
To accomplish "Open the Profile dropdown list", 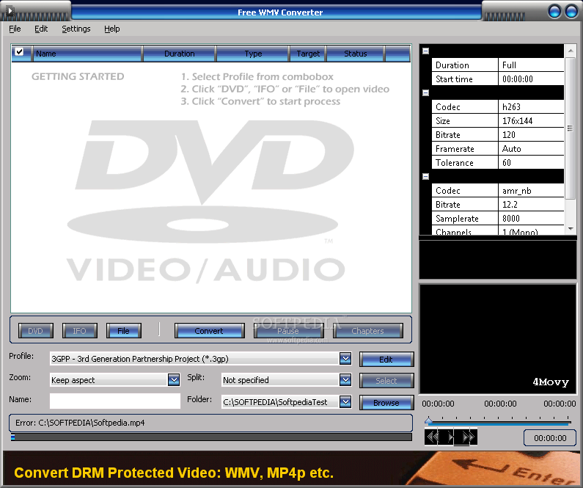I will click(x=345, y=359).
